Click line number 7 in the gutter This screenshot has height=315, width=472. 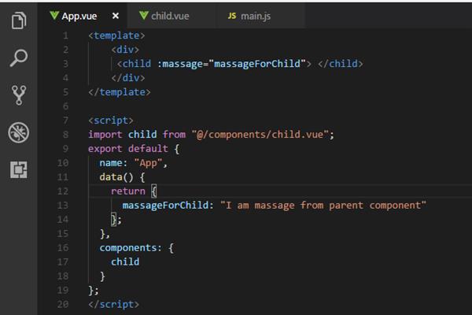point(65,120)
